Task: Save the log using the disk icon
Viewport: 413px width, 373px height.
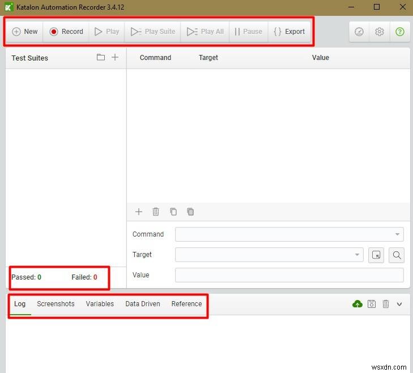Action: pos(372,304)
